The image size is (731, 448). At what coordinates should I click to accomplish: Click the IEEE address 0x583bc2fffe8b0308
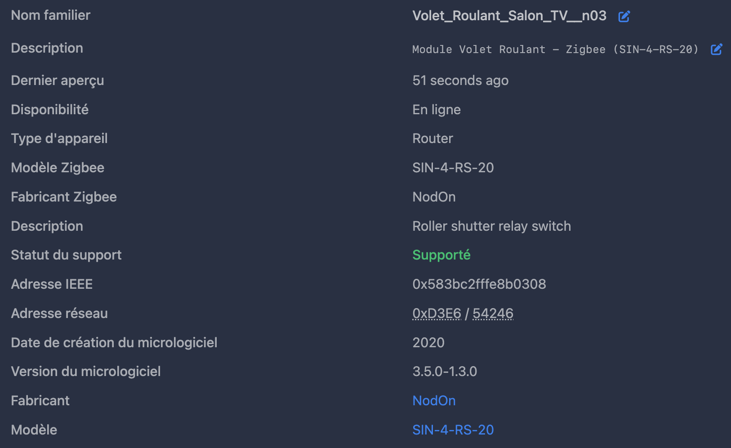[479, 284]
